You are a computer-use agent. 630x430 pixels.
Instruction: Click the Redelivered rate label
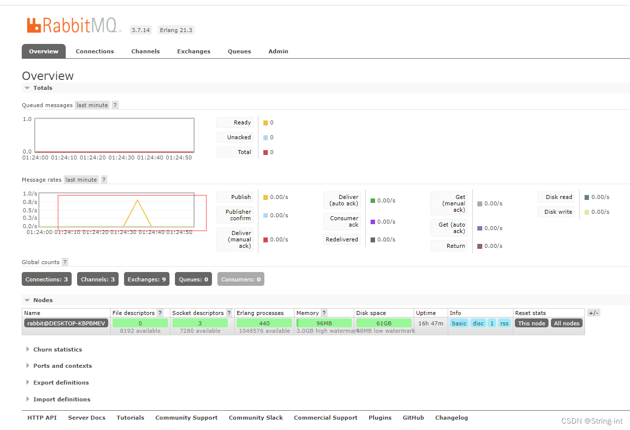point(342,239)
